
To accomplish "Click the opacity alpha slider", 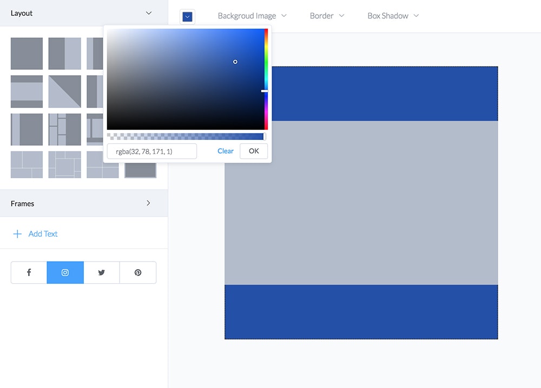I will click(x=186, y=137).
